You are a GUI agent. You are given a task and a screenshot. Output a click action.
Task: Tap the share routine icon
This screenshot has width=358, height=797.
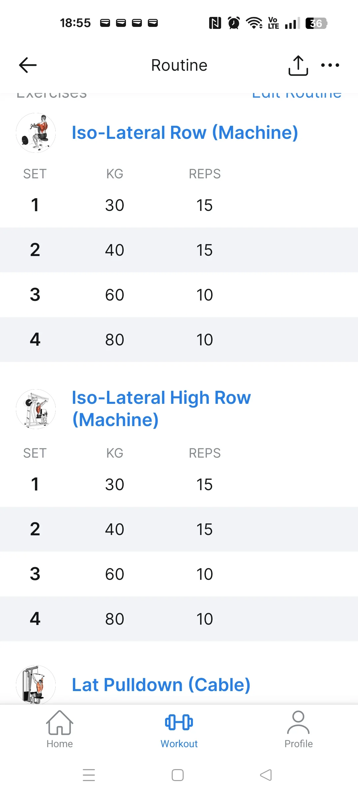298,65
